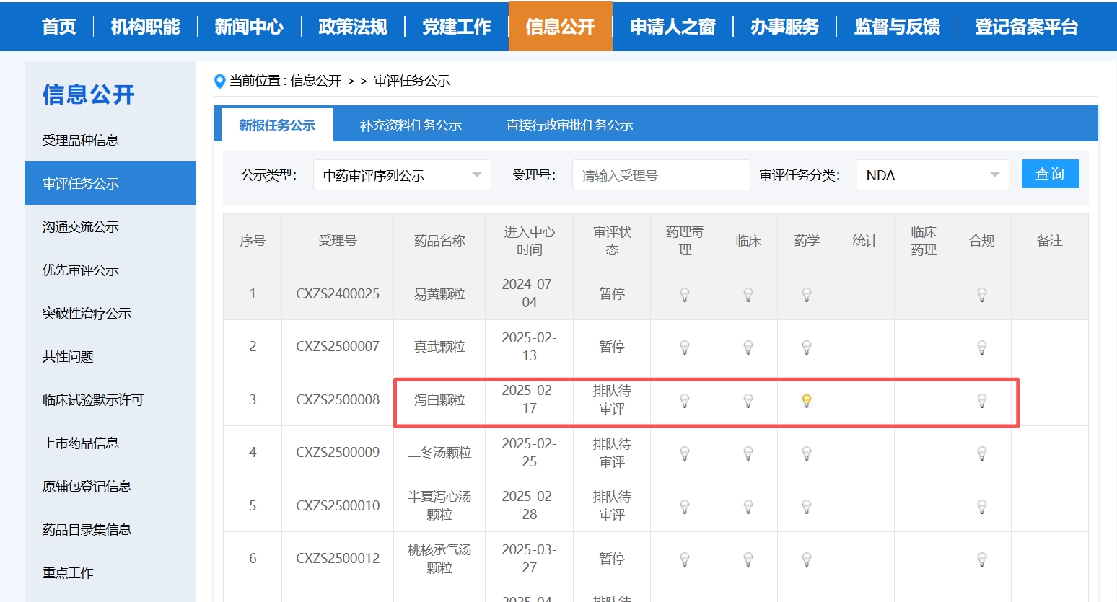Open the 审评任务分类 dropdown showing NDA
Viewport: 1117px width, 602px height.
point(932,175)
